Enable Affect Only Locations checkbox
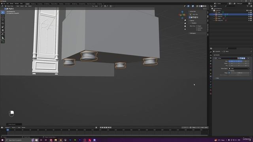The width and height of the screenshot is (253, 142). (197, 28)
